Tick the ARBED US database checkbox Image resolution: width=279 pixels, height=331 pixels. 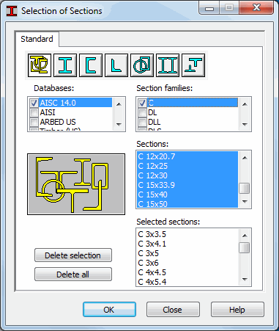(x=34, y=122)
